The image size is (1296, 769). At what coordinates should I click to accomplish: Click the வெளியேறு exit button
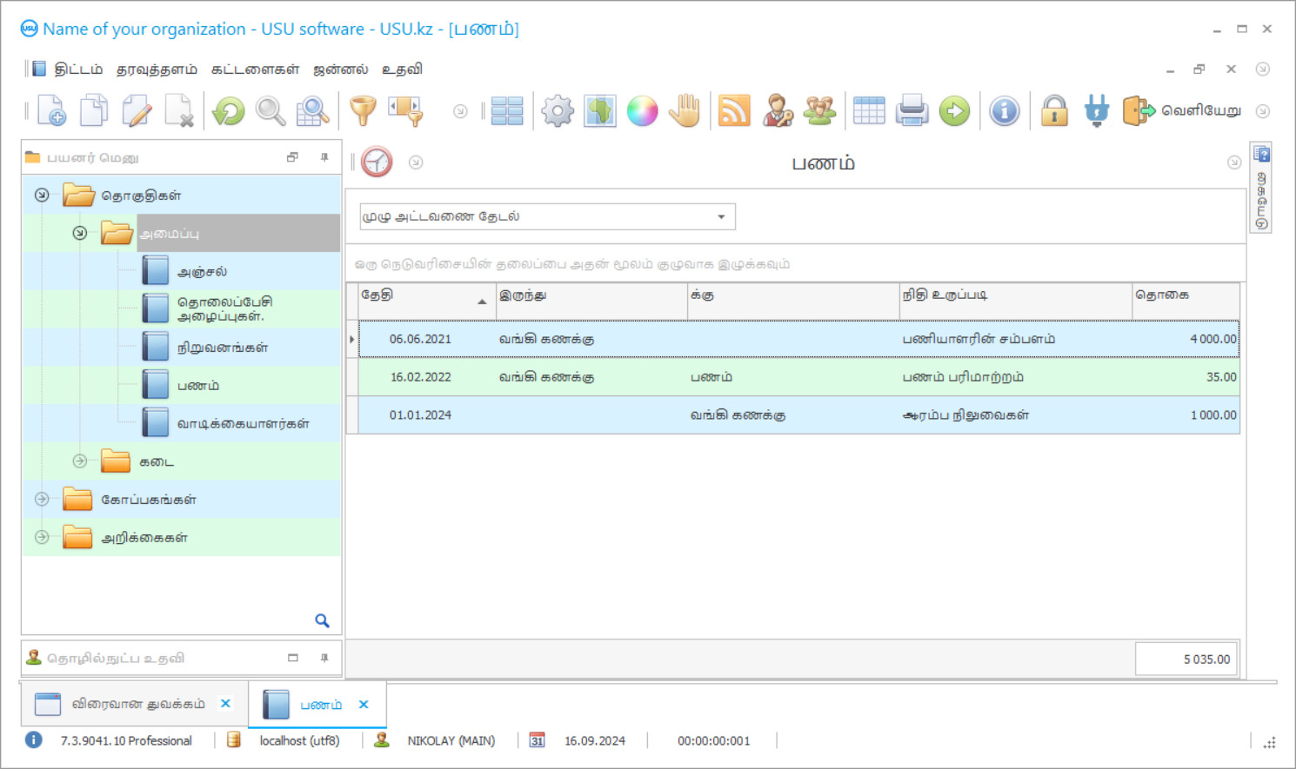coord(1182,111)
